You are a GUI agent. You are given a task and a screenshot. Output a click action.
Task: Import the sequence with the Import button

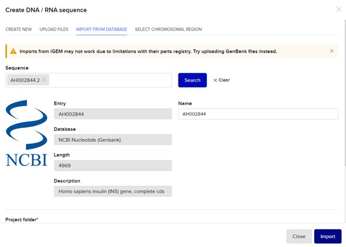click(328, 236)
